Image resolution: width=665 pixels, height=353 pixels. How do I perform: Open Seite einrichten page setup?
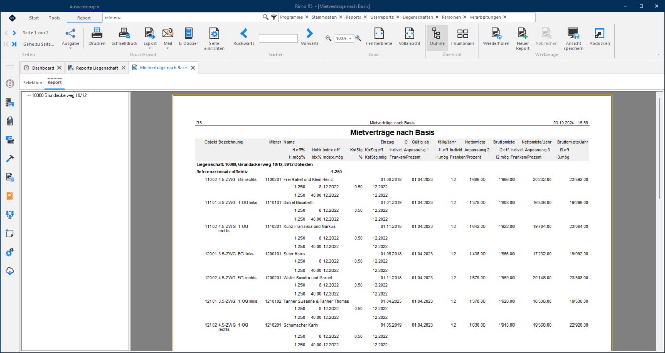[215, 39]
